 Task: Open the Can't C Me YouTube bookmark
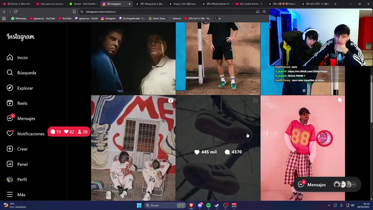(198, 18)
